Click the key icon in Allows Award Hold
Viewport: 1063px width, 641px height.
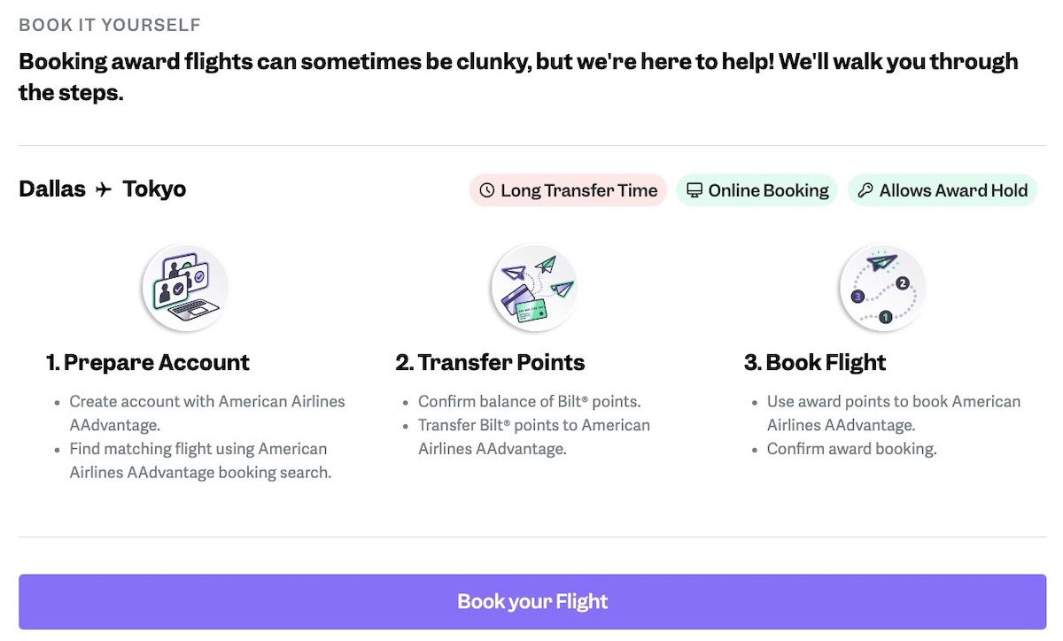(x=866, y=190)
